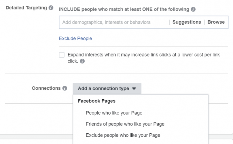
Task: Click the info icon after the INCLUDE heading
Action: (194, 9)
